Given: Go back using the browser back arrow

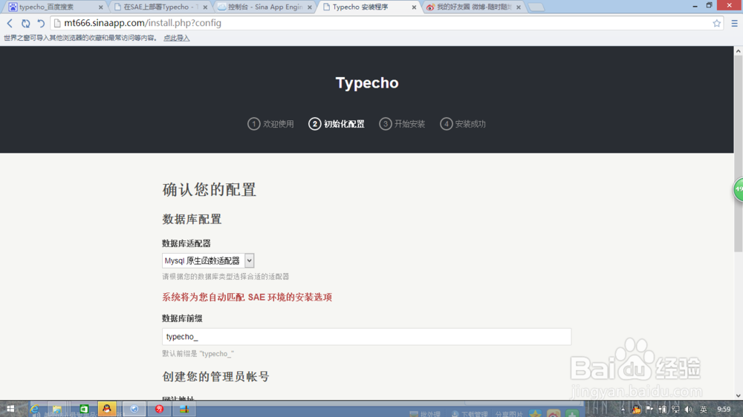Looking at the screenshot, I should pyautogui.click(x=10, y=23).
